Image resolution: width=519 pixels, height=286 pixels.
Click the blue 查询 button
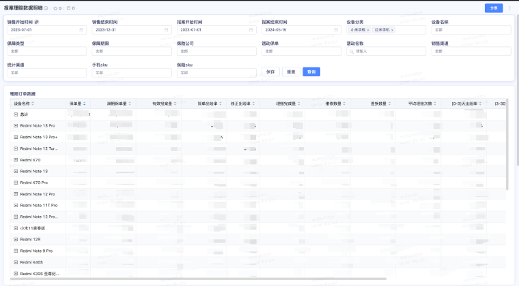pyautogui.click(x=311, y=71)
